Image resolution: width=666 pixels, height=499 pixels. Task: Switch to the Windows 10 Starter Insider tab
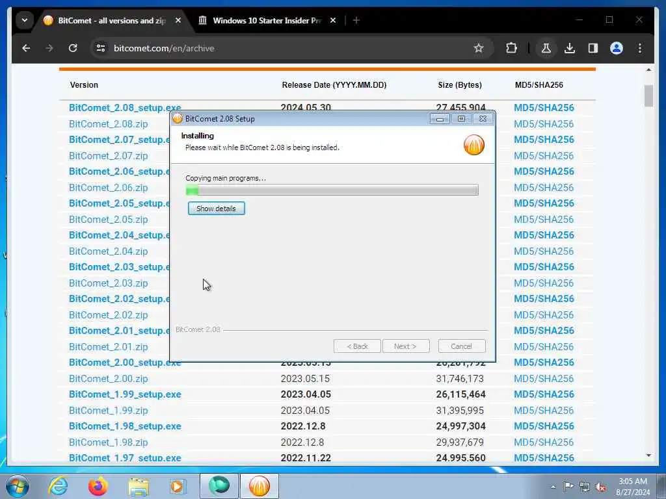267,20
